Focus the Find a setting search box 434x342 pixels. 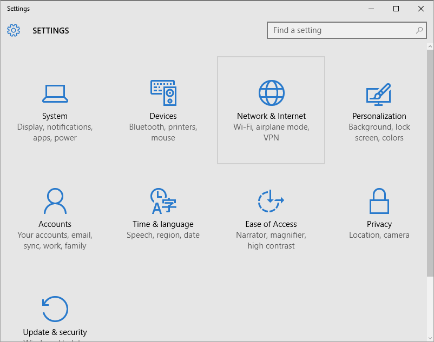(346, 30)
